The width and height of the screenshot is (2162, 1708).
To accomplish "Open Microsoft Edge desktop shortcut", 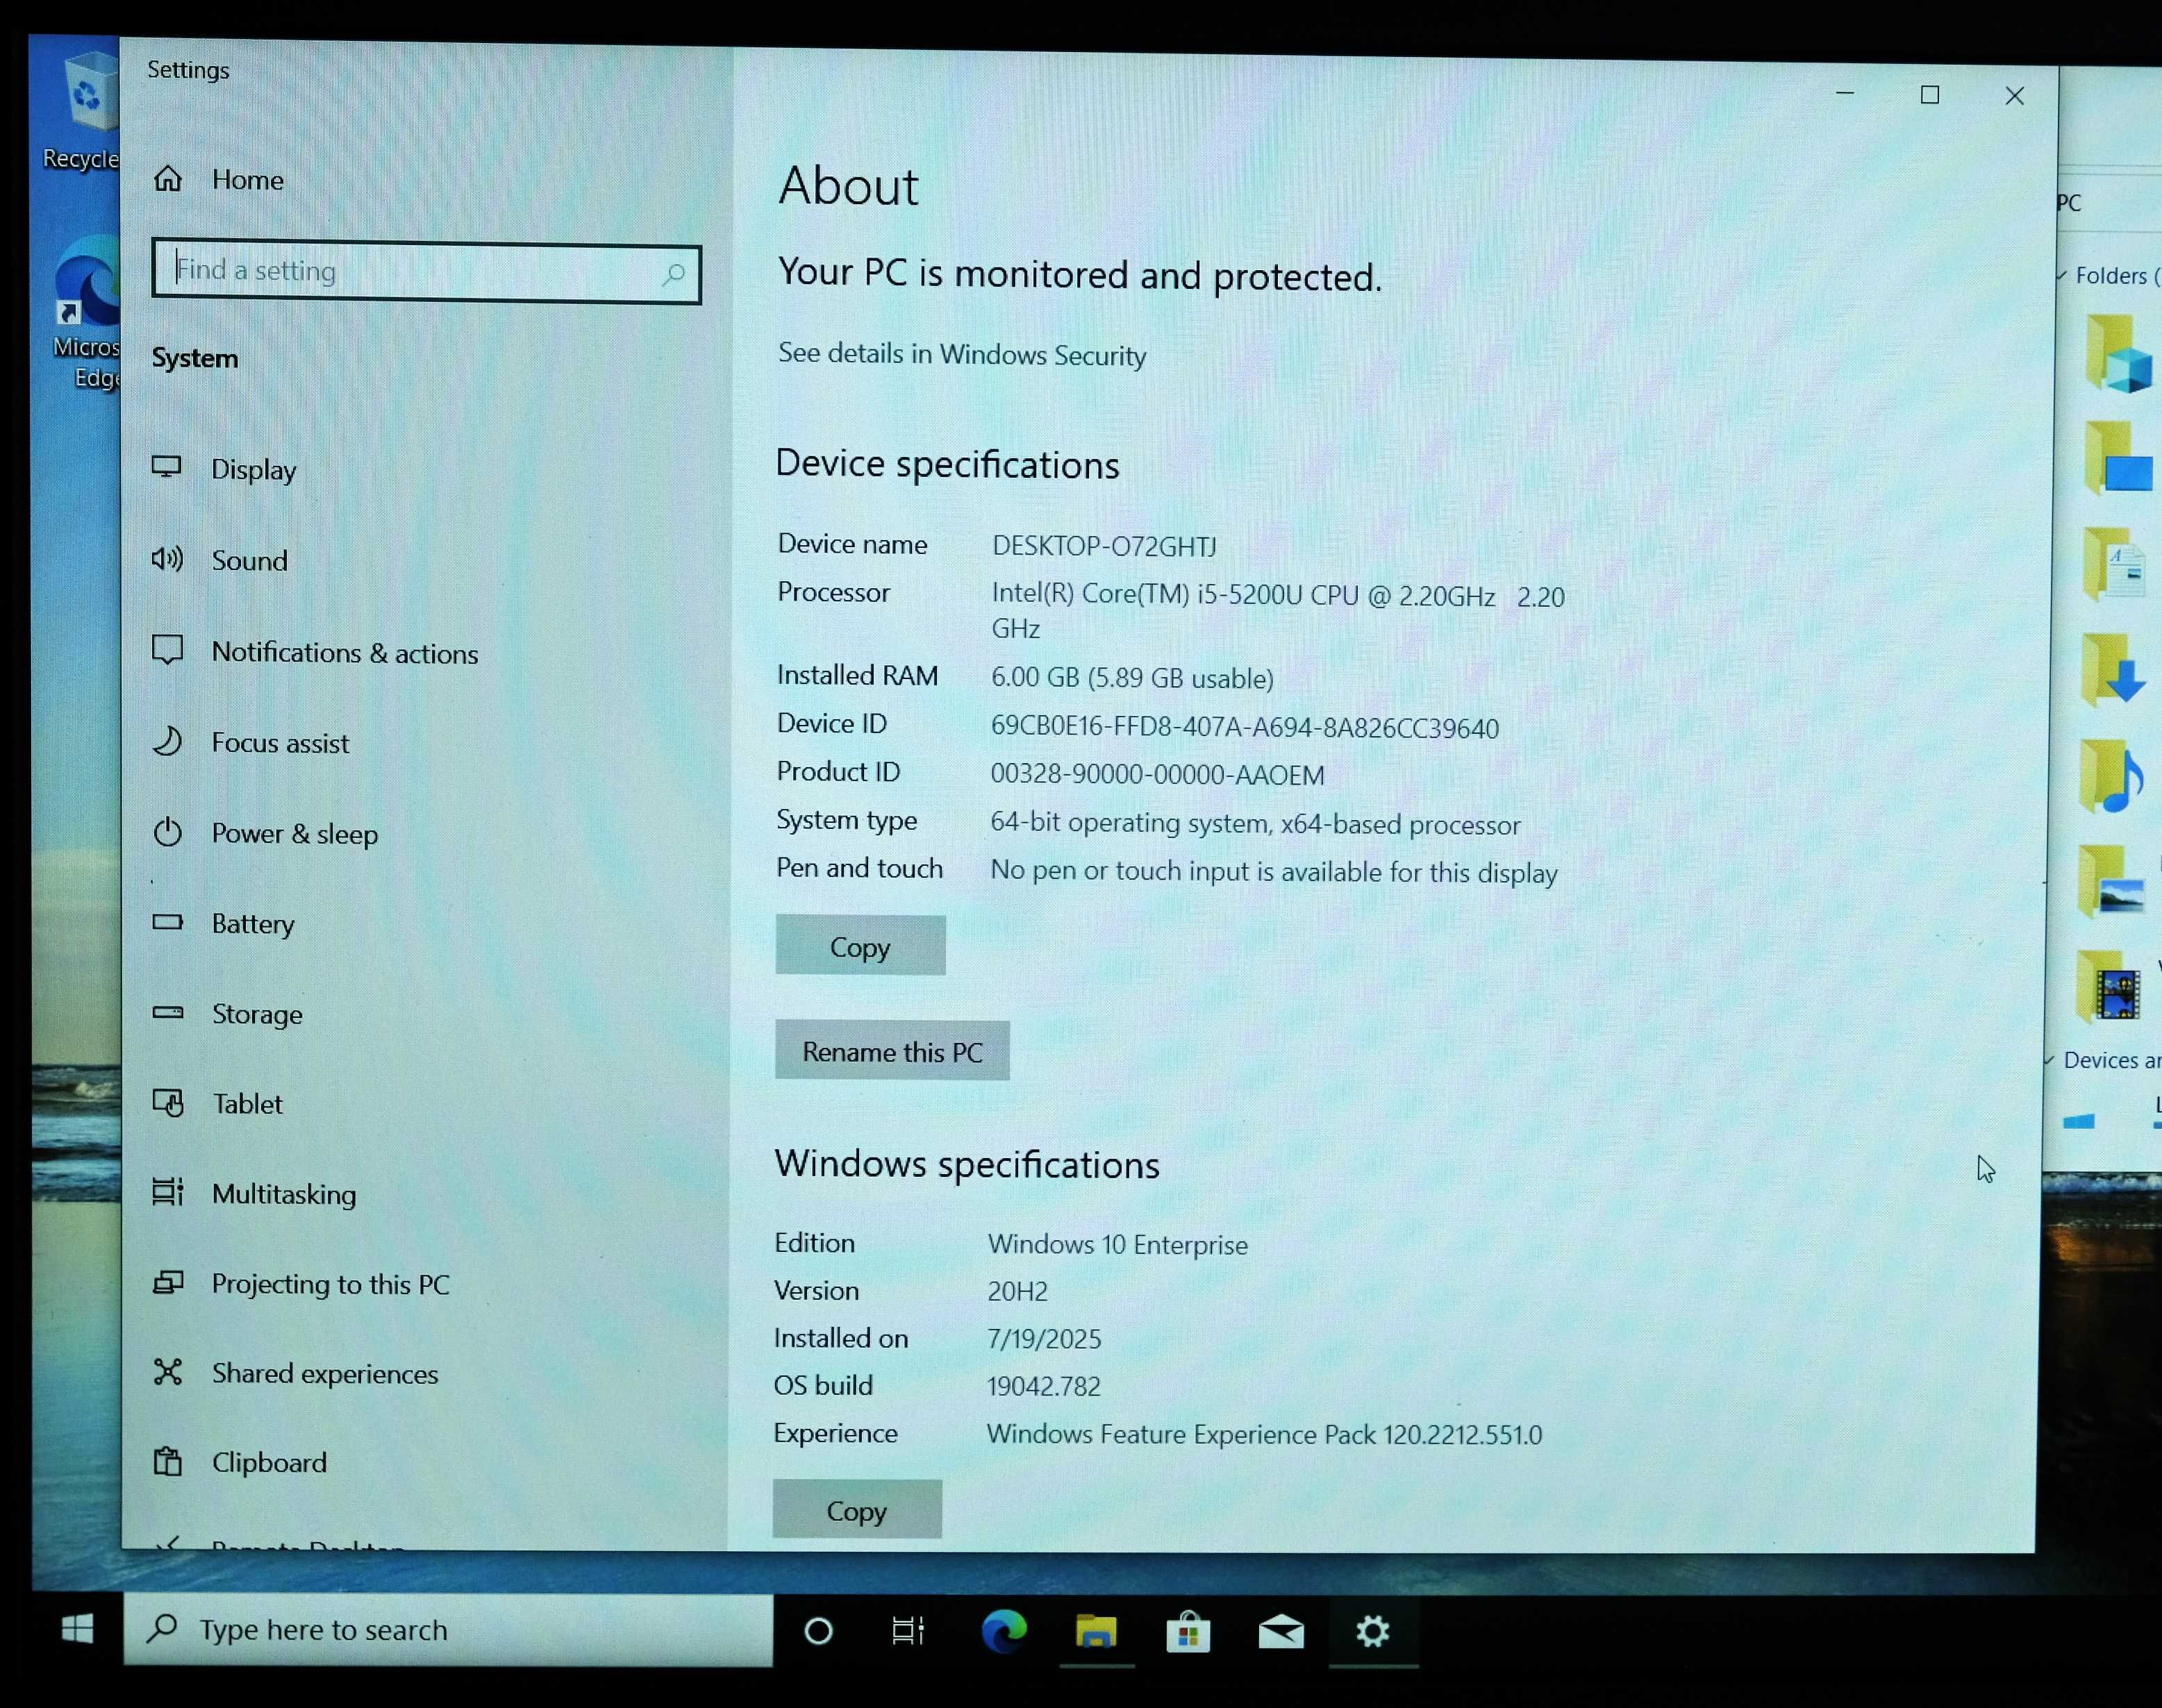I will tap(86, 313).
